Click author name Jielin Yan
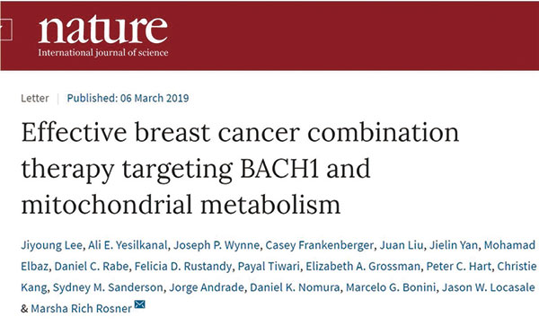The height and width of the screenshot is (326, 539). tap(454, 245)
